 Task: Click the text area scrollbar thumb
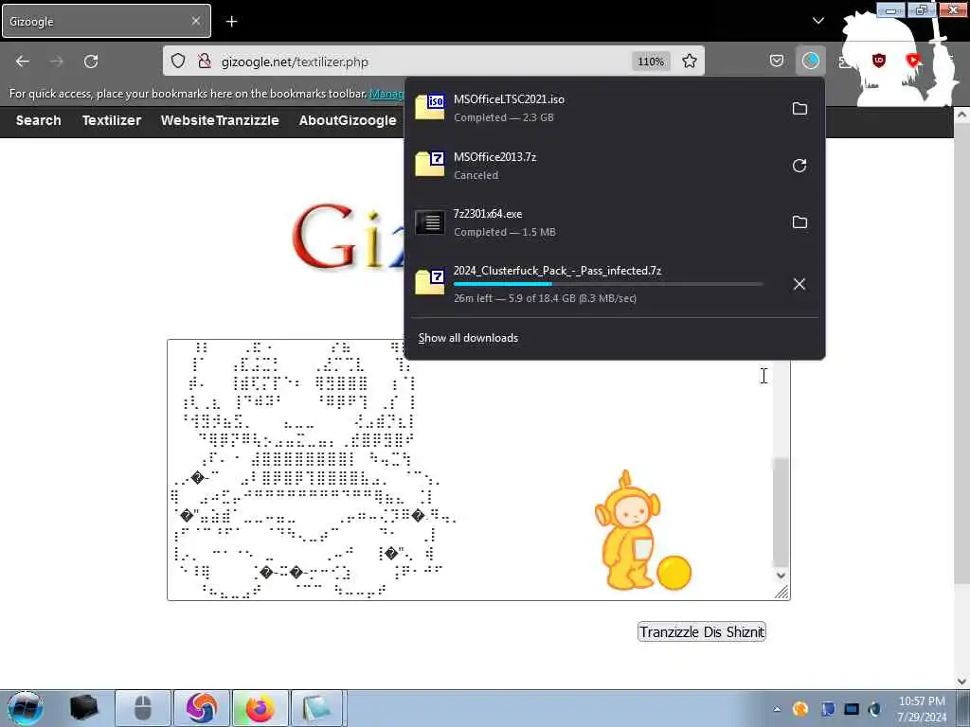tap(781, 512)
